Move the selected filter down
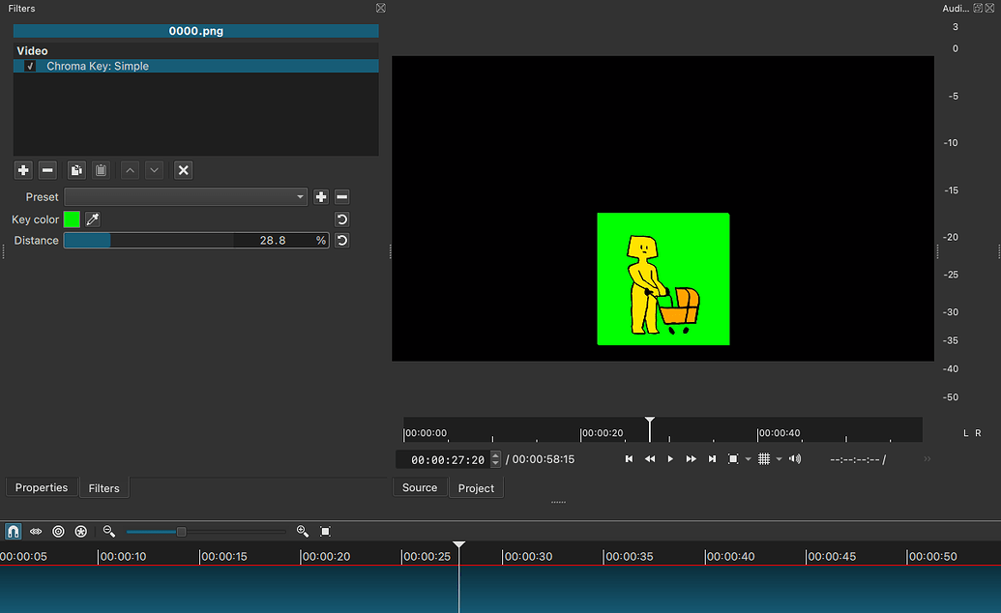The height and width of the screenshot is (613, 1001). [154, 170]
